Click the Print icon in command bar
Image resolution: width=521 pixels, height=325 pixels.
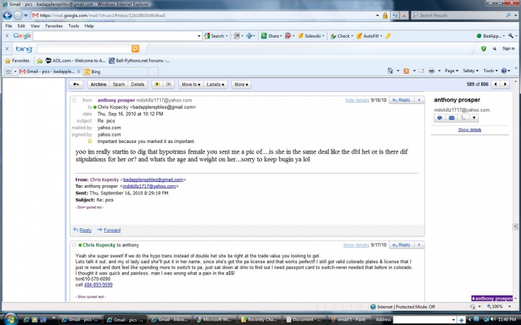click(431, 71)
